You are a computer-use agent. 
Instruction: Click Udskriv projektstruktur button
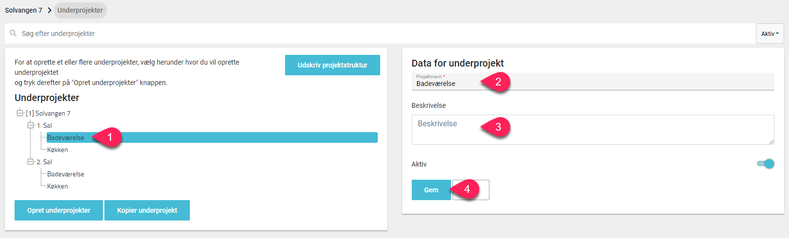333,65
